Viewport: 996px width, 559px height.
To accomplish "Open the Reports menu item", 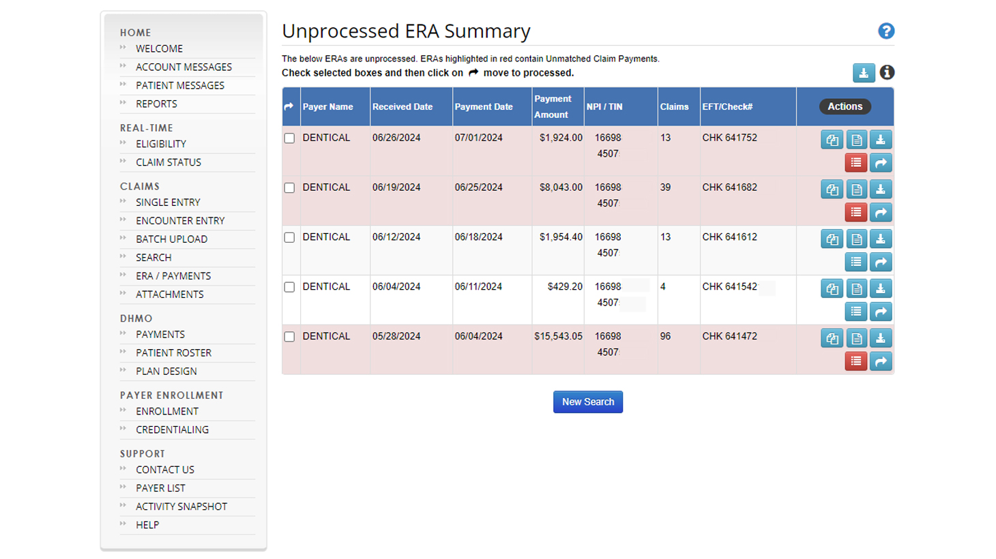I will point(156,104).
